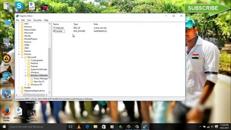Screen dimensions: 231x130
Task: Click the volume icon in system tray
Action: 212,127
